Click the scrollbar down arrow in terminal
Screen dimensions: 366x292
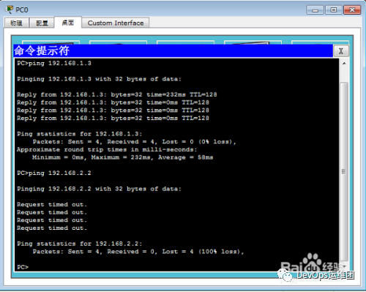pyautogui.click(x=344, y=266)
